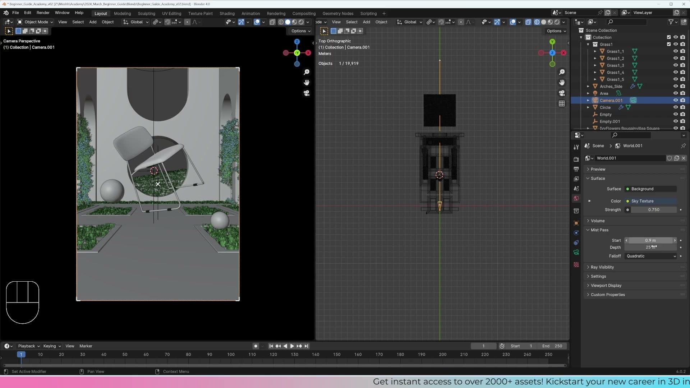Collapse the Surface panel
Screen dimensions: 690x388
point(598,179)
